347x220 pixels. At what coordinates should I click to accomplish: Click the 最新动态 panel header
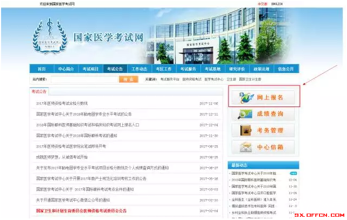(263, 165)
